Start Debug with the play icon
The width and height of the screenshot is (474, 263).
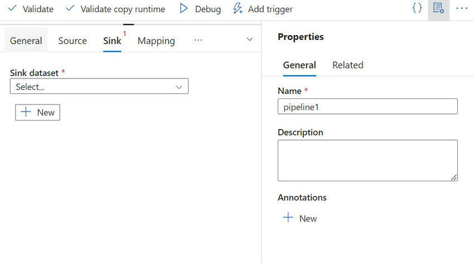tap(183, 9)
